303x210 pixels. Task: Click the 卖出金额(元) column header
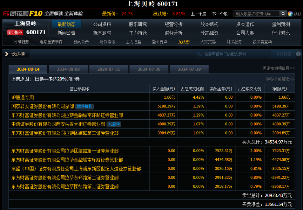tap(221, 89)
